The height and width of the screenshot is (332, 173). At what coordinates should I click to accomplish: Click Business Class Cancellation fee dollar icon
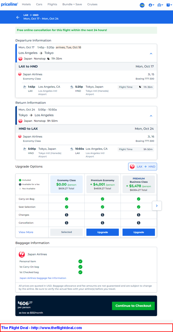[x=139, y=223]
